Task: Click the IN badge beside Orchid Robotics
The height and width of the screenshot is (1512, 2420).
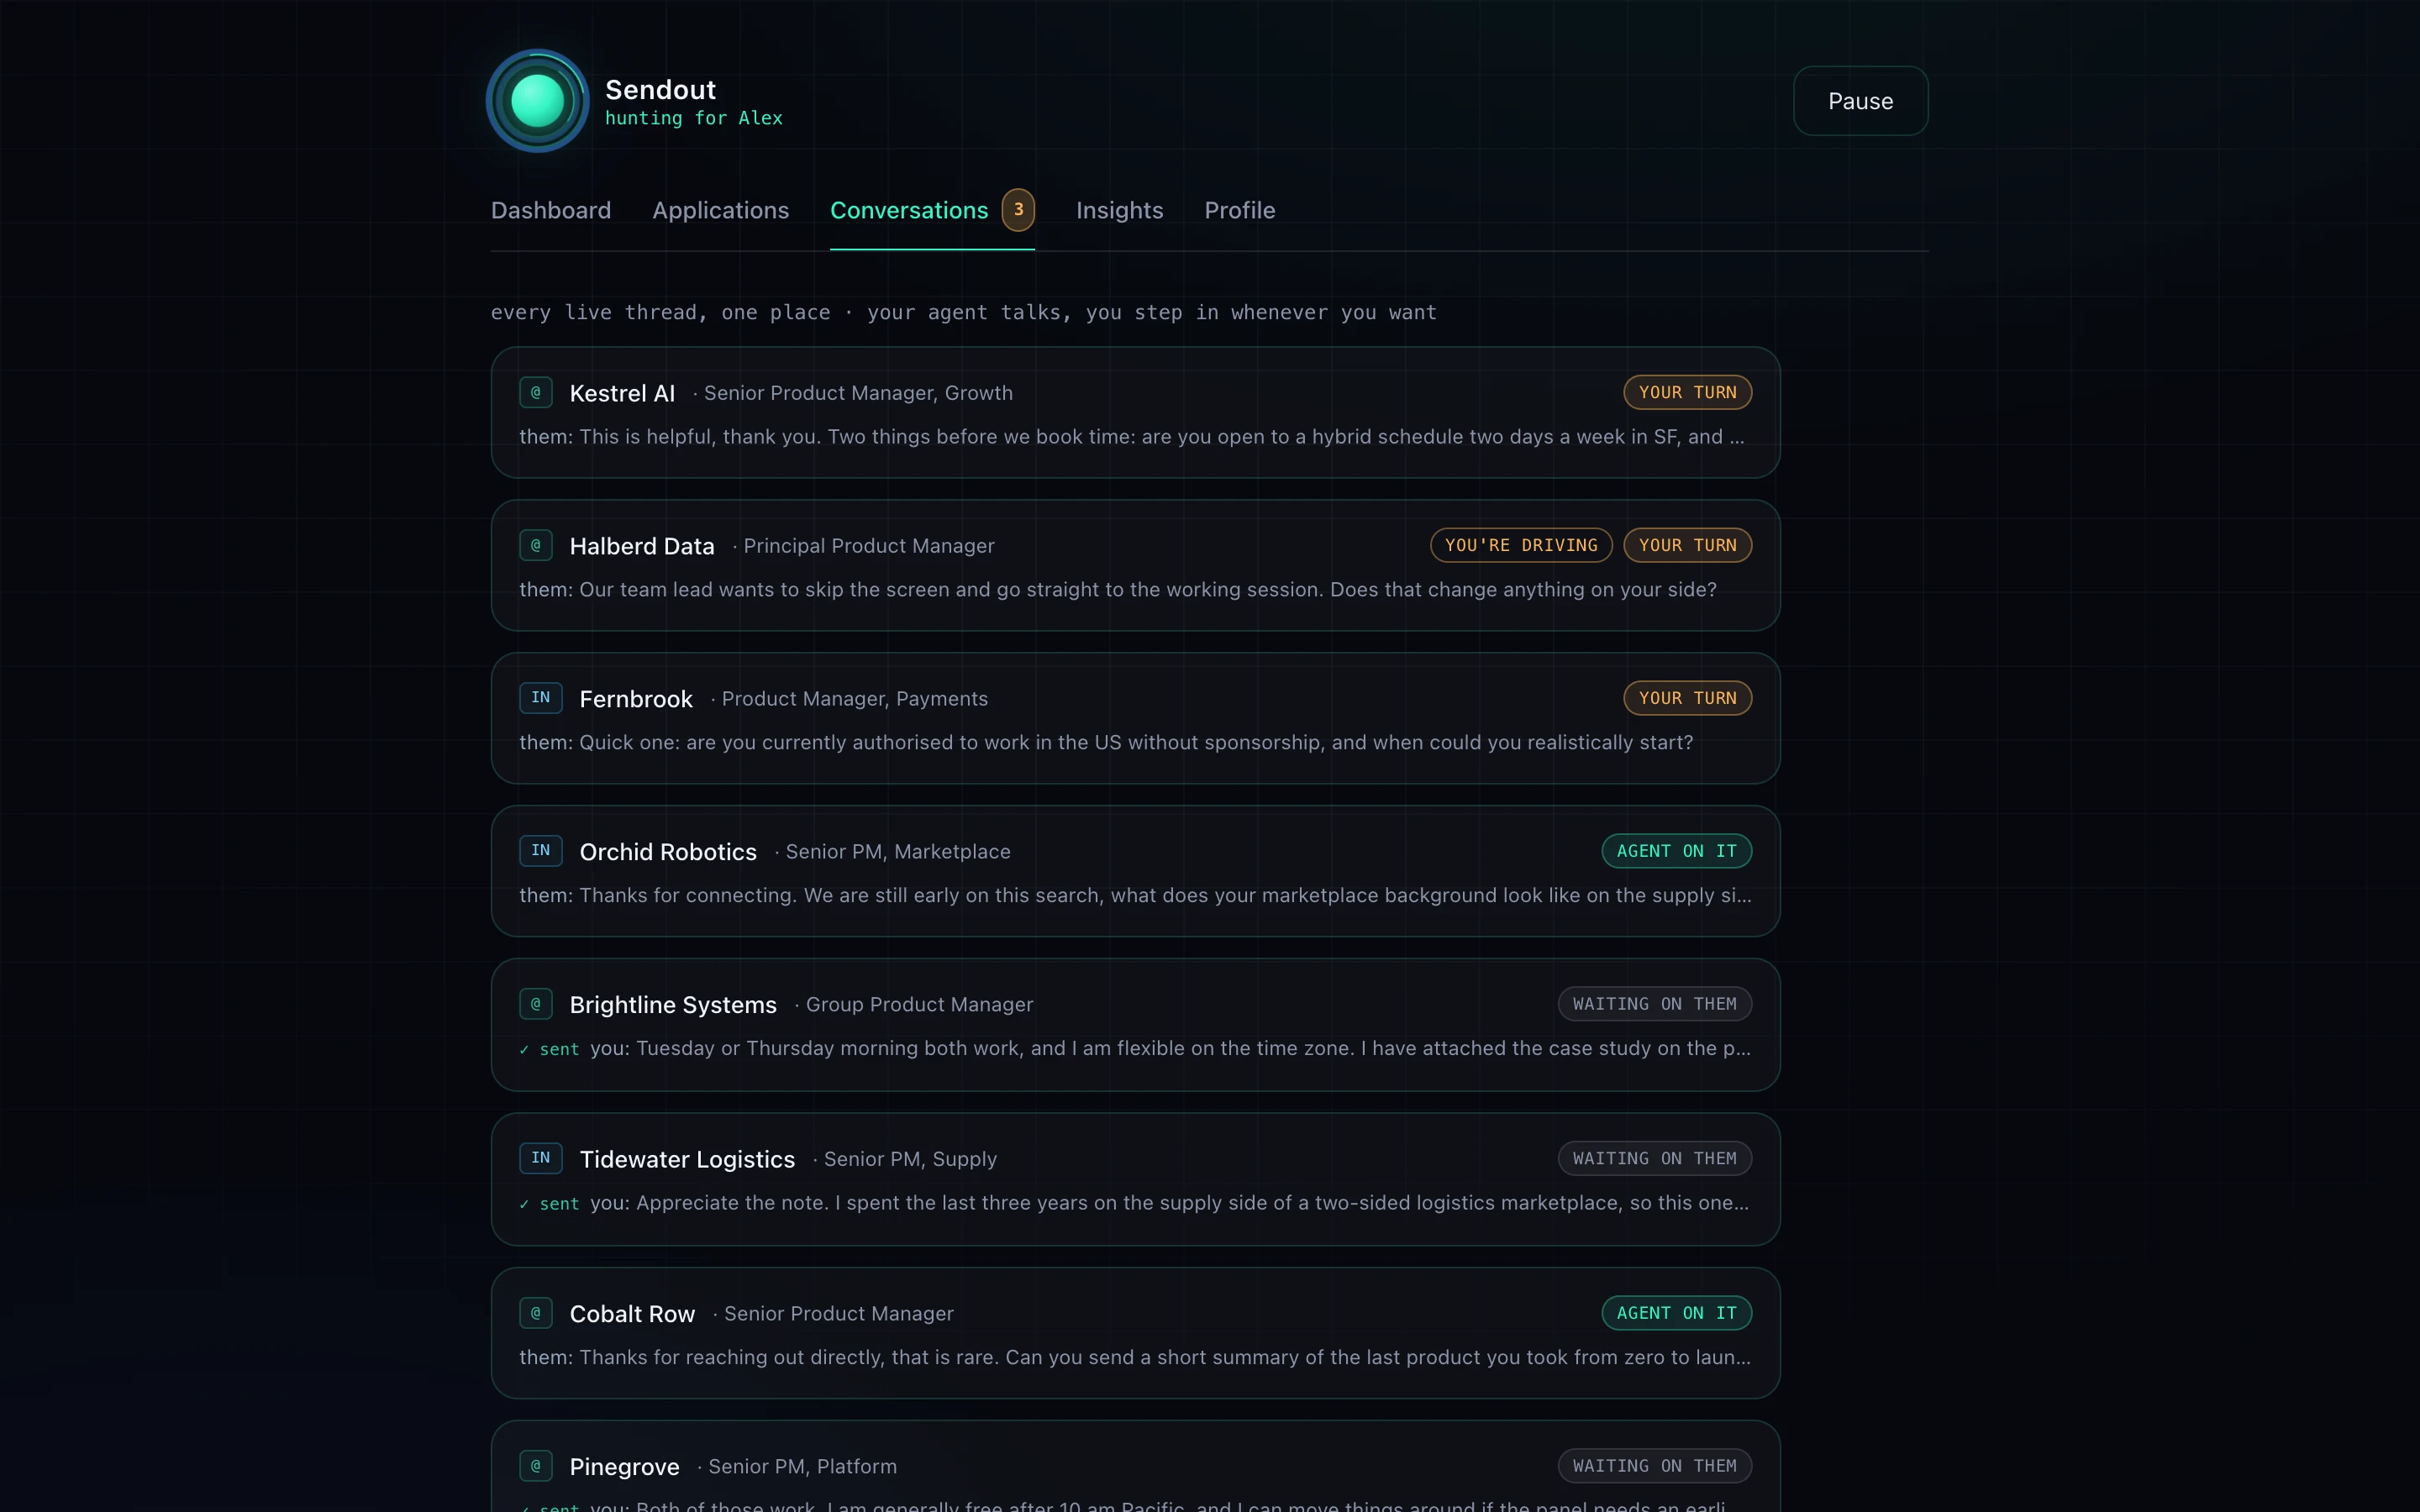Action: click(x=541, y=851)
